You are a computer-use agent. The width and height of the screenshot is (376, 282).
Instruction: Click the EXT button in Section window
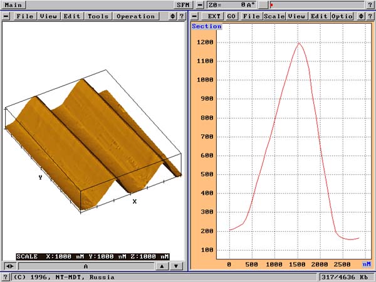click(214, 16)
